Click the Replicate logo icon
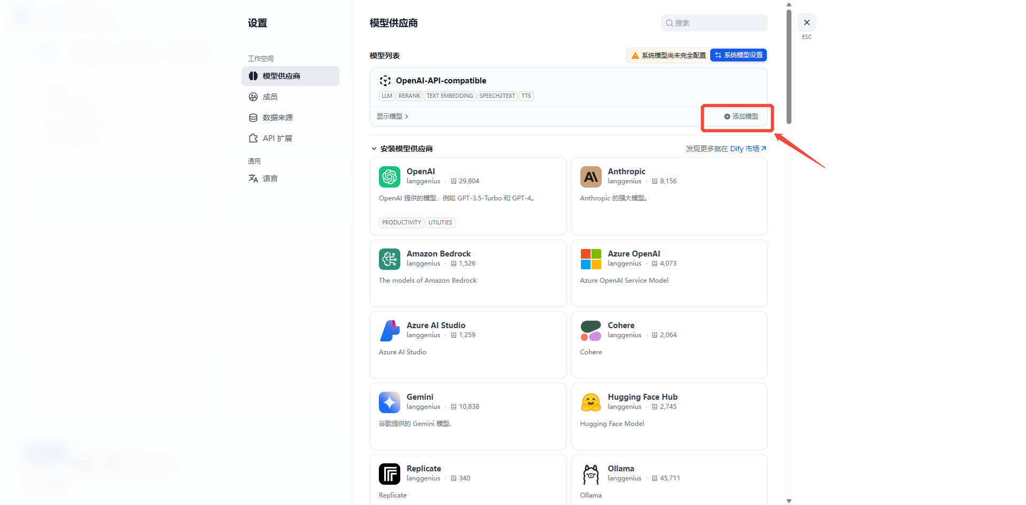Image resolution: width=1026 pixels, height=505 pixels. (x=390, y=474)
